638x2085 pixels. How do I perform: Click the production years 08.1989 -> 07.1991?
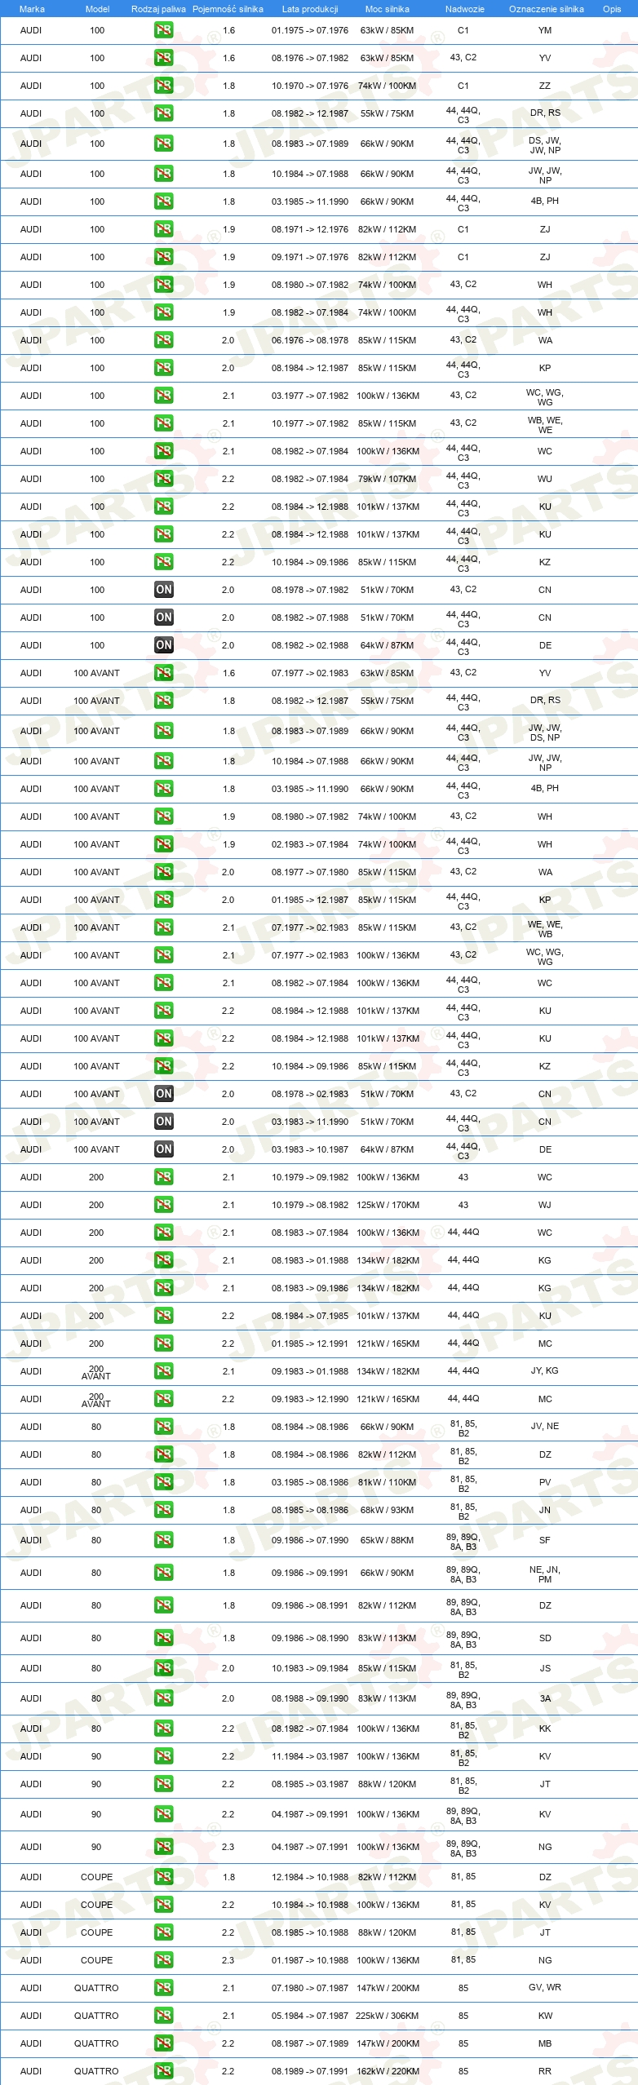[x=310, y=2071]
